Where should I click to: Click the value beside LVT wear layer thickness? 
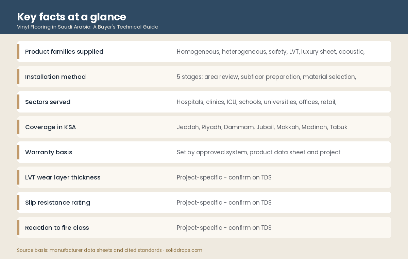(x=224, y=177)
